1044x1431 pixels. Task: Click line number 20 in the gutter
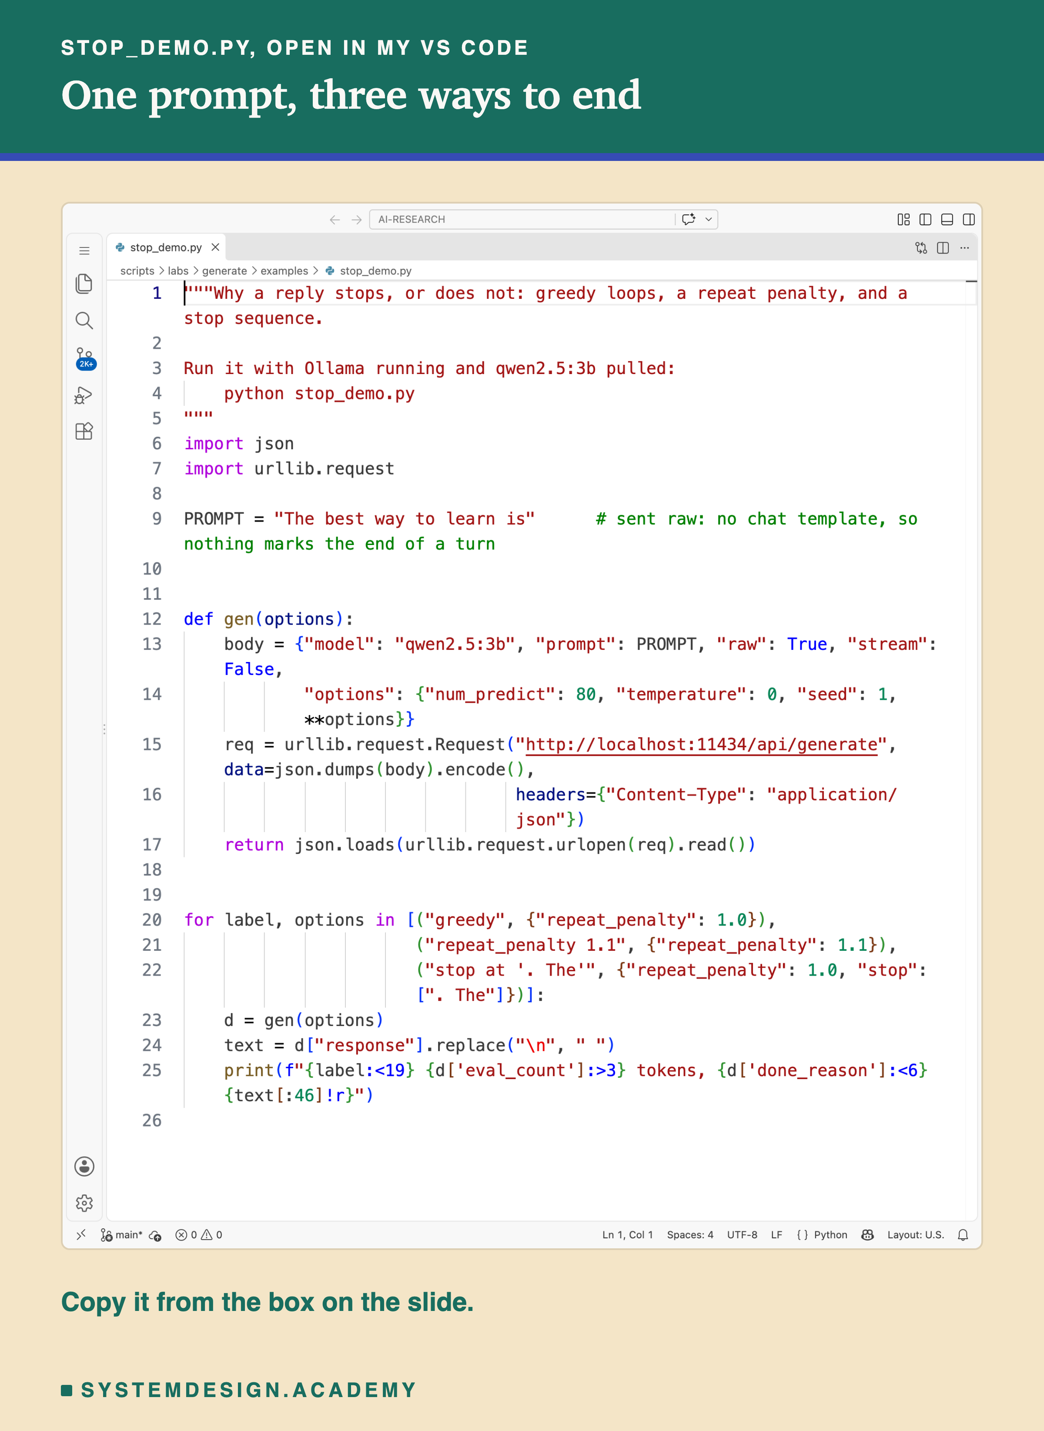coord(152,919)
